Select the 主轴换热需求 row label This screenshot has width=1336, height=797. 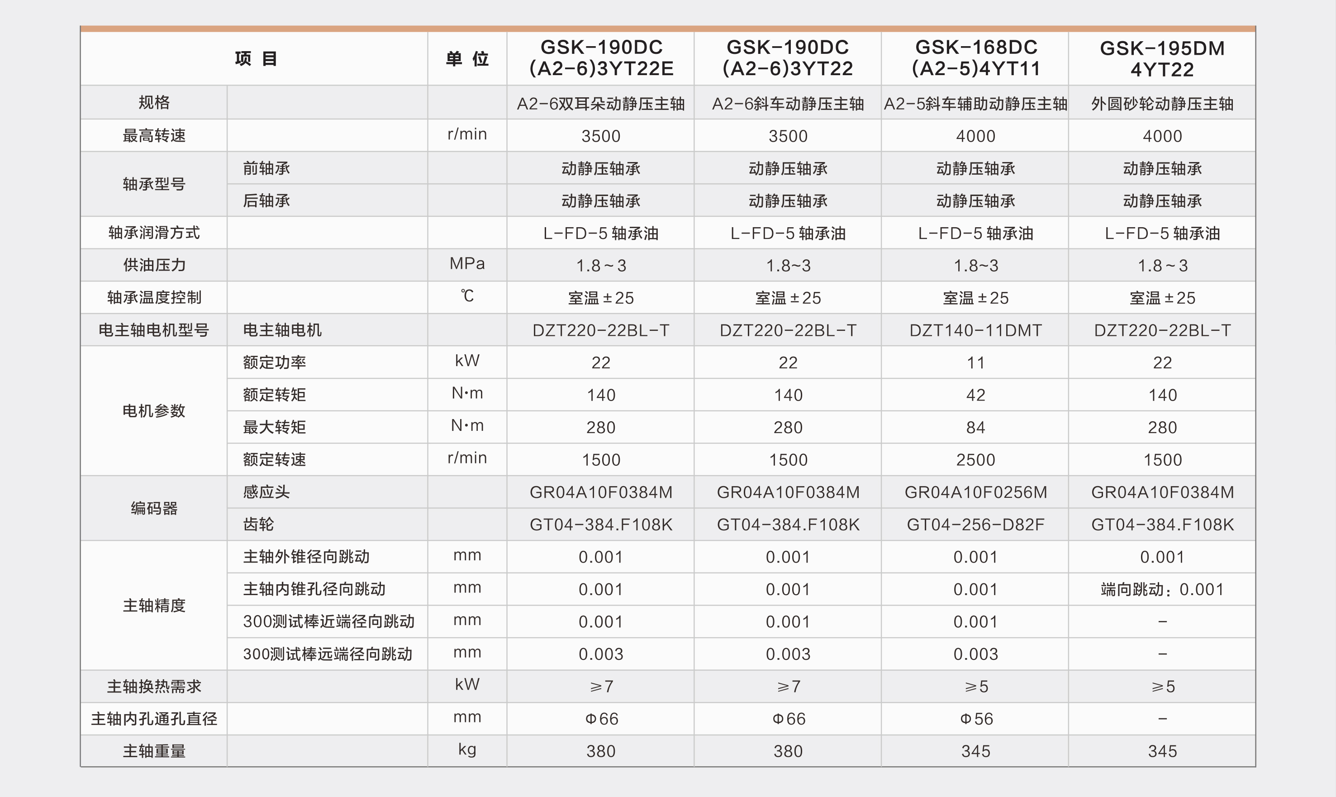click(x=154, y=687)
